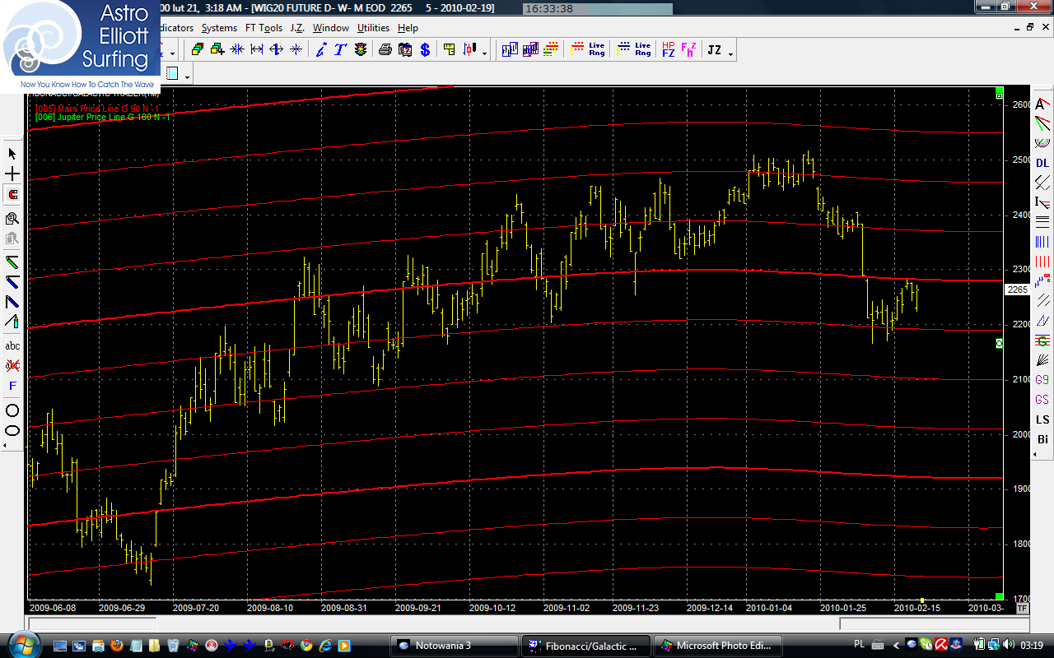Expand the candlestick chart type dropdown
The width and height of the screenshot is (1054, 658).
[x=484, y=54]
